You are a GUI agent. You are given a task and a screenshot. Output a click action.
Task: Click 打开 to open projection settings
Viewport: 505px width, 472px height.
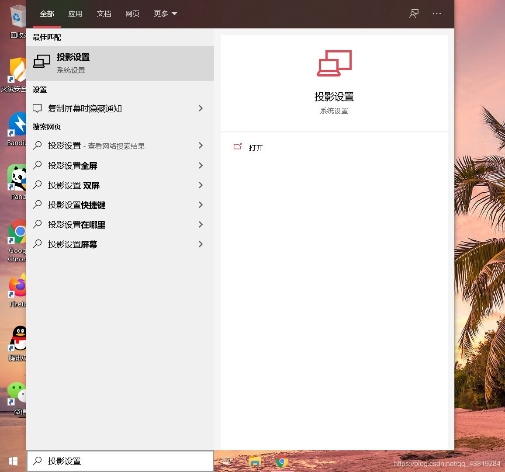click(x=256, y=148)
